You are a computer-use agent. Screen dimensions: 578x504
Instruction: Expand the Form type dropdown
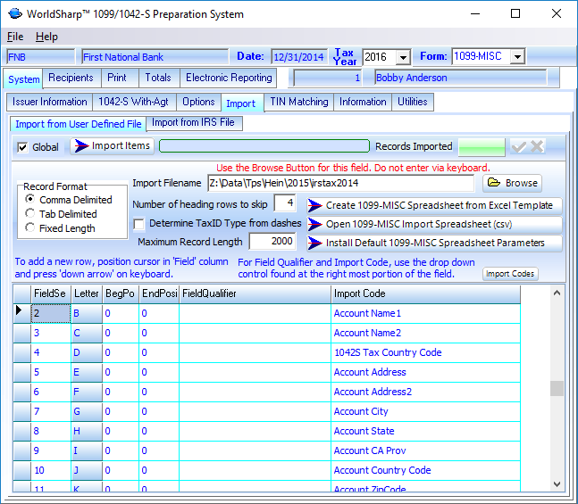(x=518, y=57)
